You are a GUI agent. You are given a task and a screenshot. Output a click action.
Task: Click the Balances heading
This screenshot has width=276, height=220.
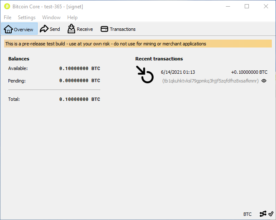click(x=19, y=59)
